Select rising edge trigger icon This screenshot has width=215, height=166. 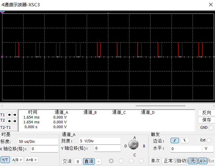(175, 140)
